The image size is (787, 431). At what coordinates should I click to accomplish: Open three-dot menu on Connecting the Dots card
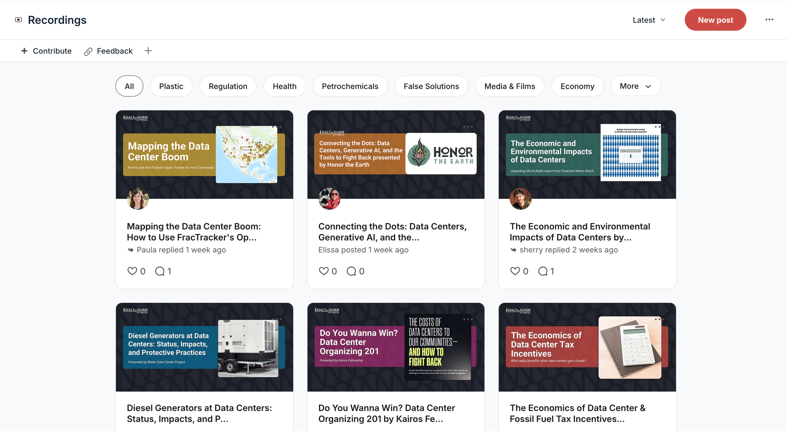[x=468, y=127]
